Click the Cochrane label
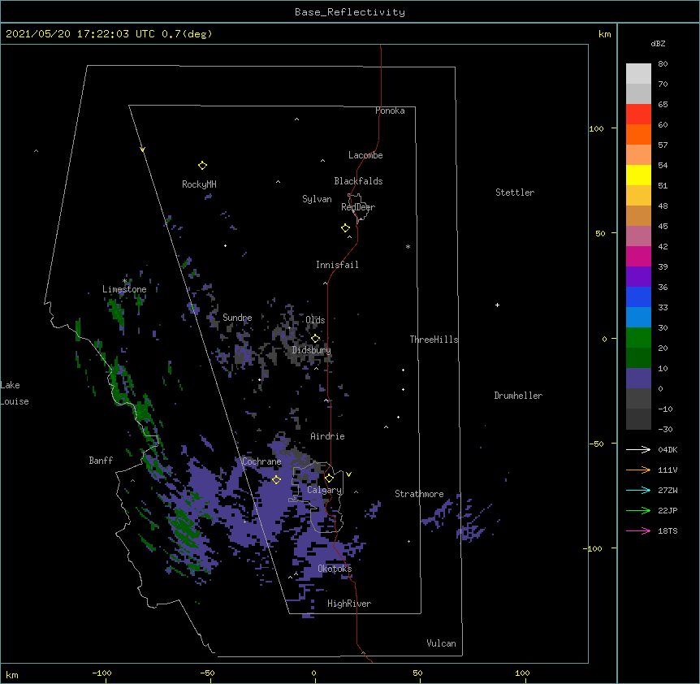 coord(261,461)
